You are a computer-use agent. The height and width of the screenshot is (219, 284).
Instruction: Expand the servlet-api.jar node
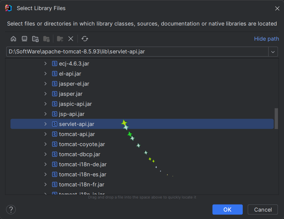click(x=46, y=124)
